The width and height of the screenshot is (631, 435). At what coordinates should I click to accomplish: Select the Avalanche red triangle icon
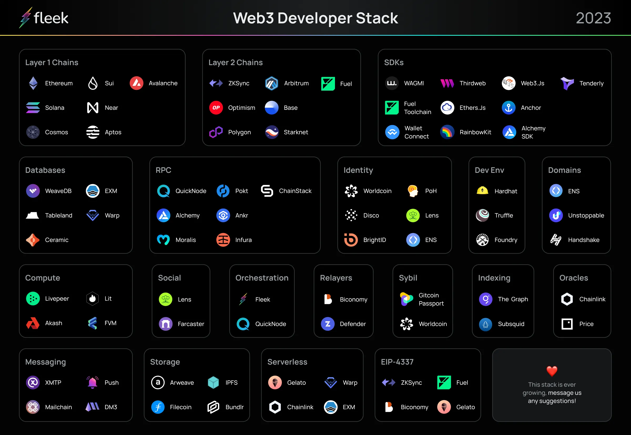tap(136, 83)
